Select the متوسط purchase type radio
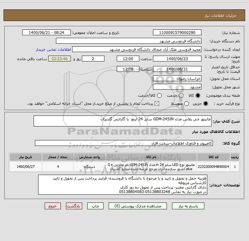Viewport: 249px width, 241px height. [187, 104]
